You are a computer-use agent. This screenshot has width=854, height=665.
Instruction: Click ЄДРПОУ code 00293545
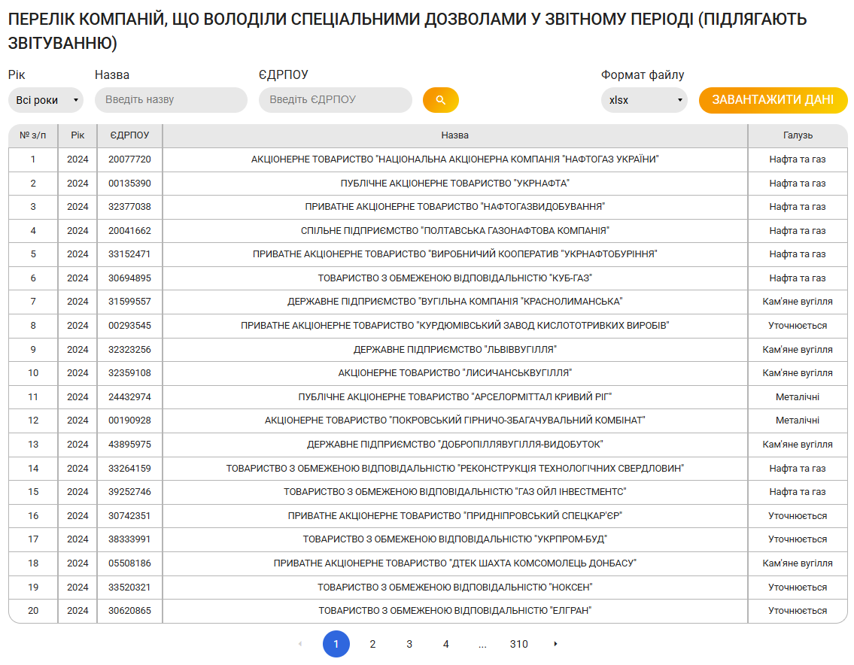click(129, 326)
